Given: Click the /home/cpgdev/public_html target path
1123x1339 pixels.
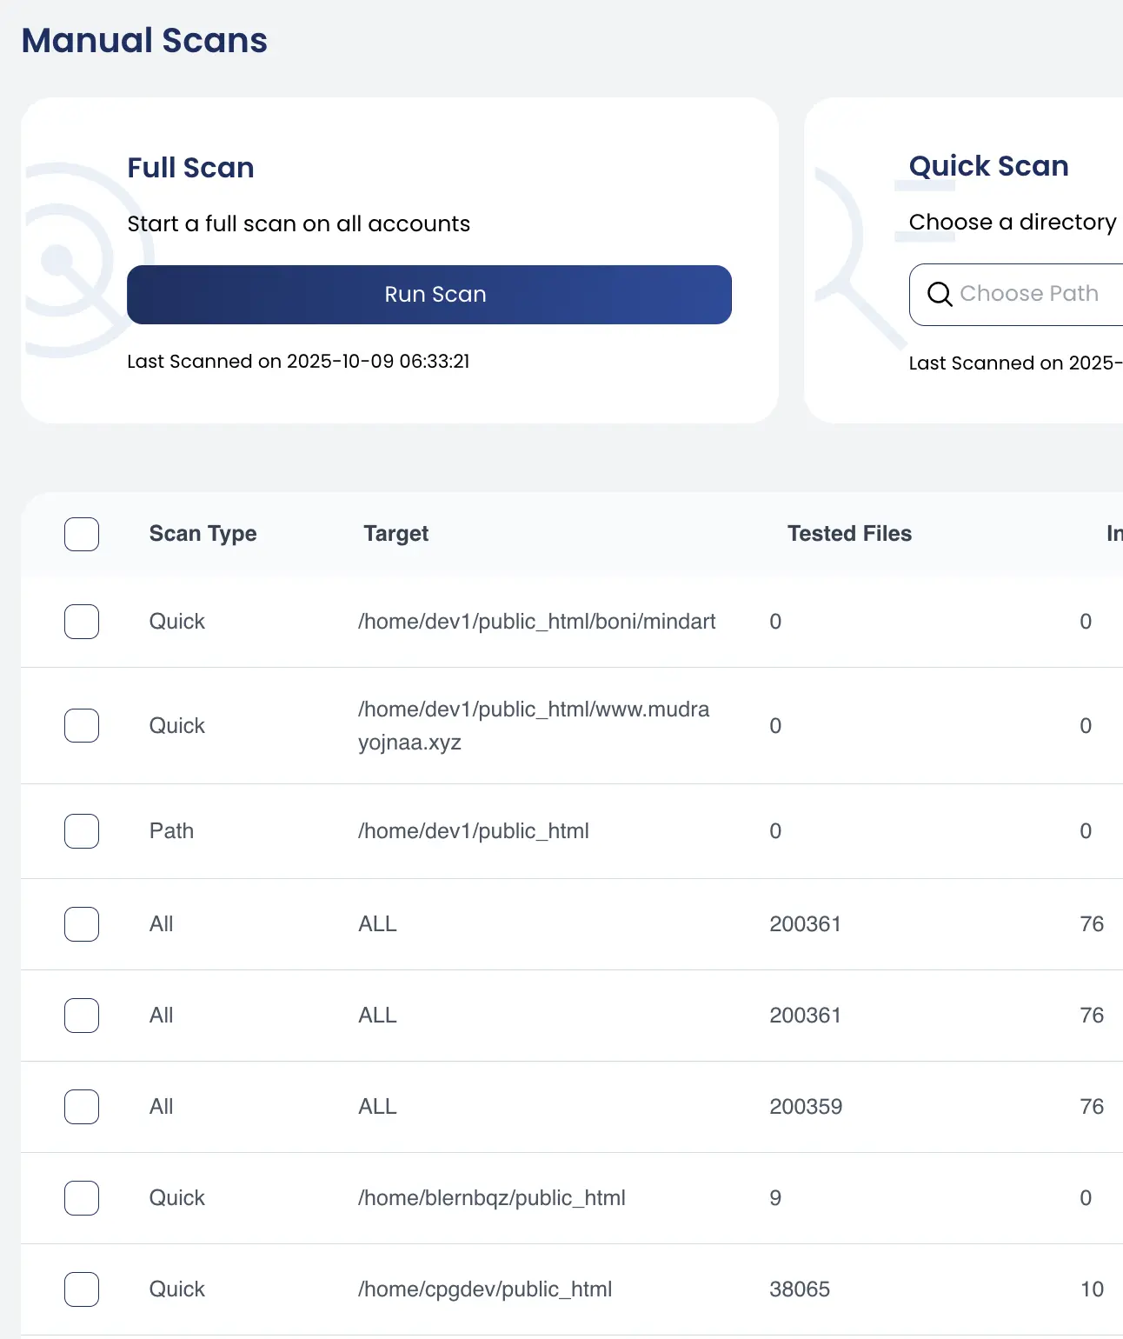Looking at the screenshot, I should click(484, 1289).
